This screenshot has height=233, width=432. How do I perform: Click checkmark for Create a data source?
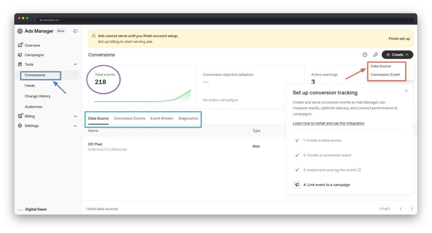[x=297, y=140]
